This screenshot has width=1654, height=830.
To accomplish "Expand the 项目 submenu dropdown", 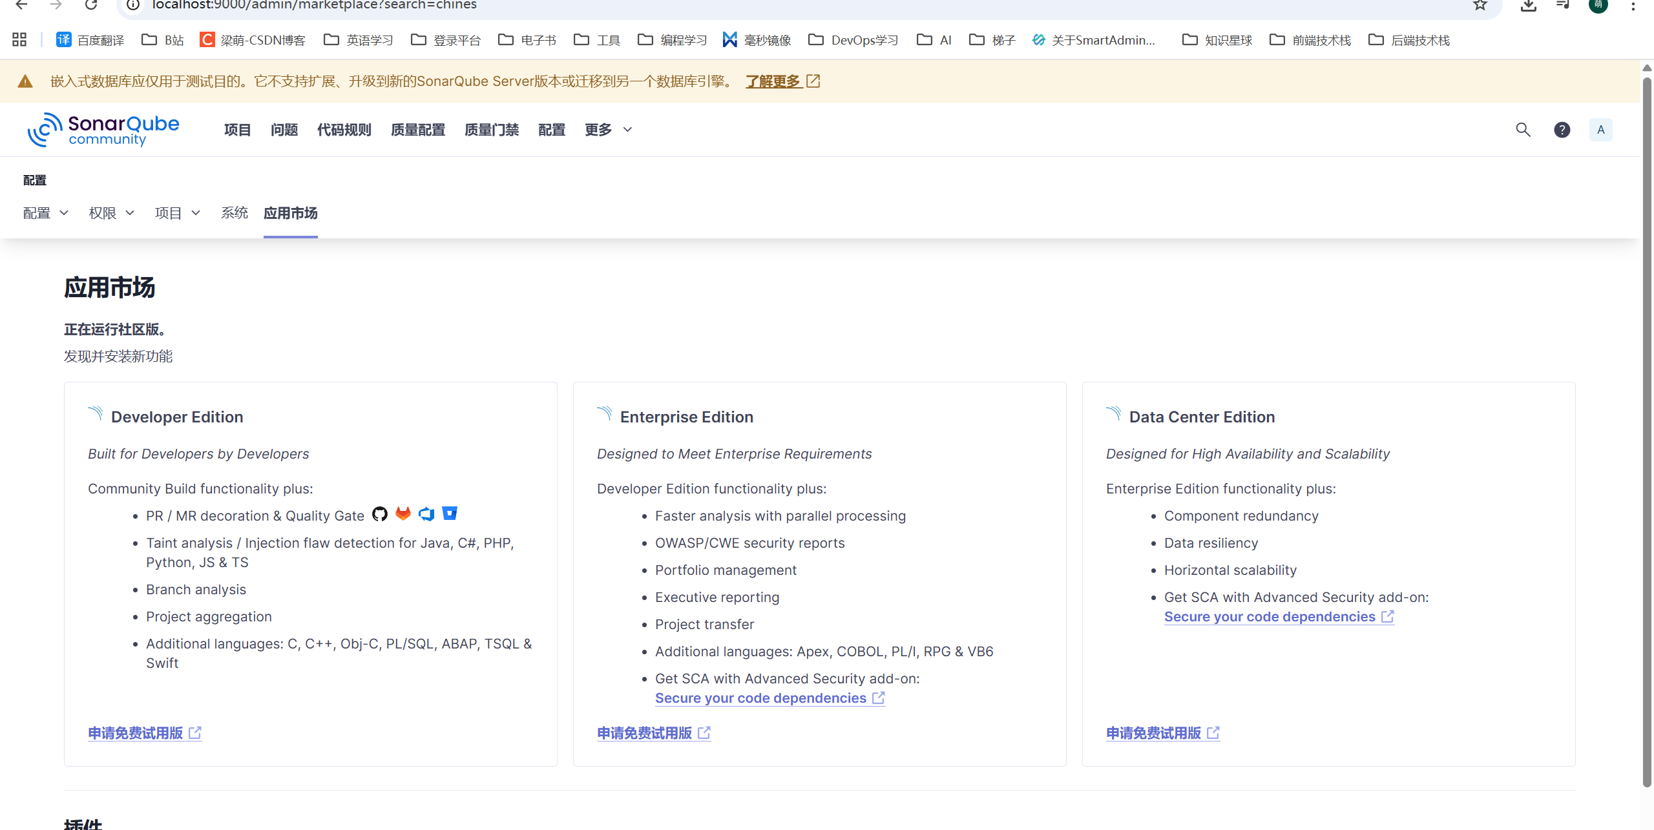I will point(178,213).
